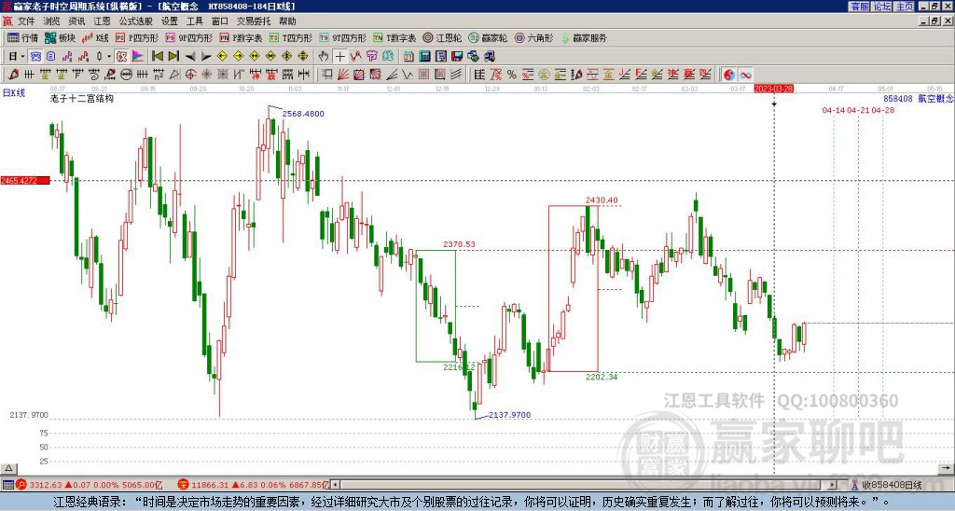This screenshot has height=511, width=955.
Task: Open the 资讯 menu
Action: click(76, 21)
